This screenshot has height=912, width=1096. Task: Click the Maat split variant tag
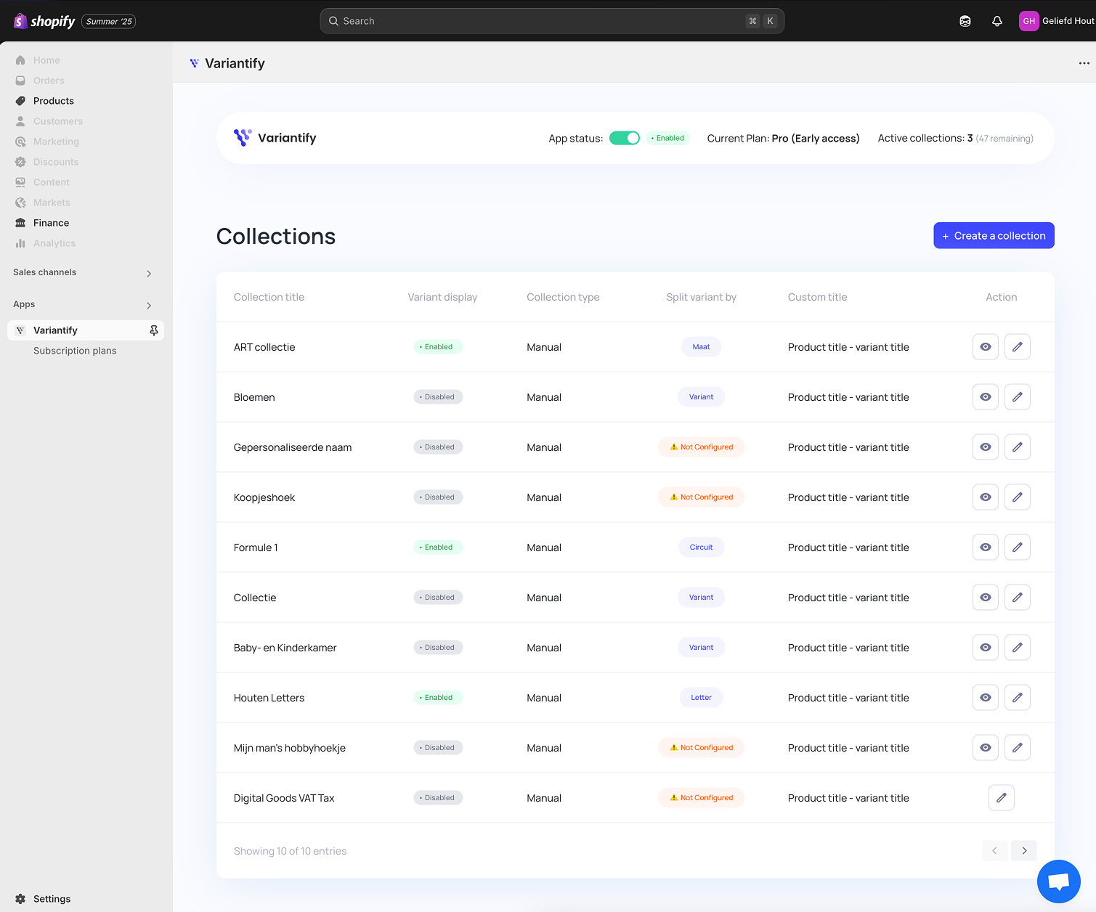(x=702, y=347)
